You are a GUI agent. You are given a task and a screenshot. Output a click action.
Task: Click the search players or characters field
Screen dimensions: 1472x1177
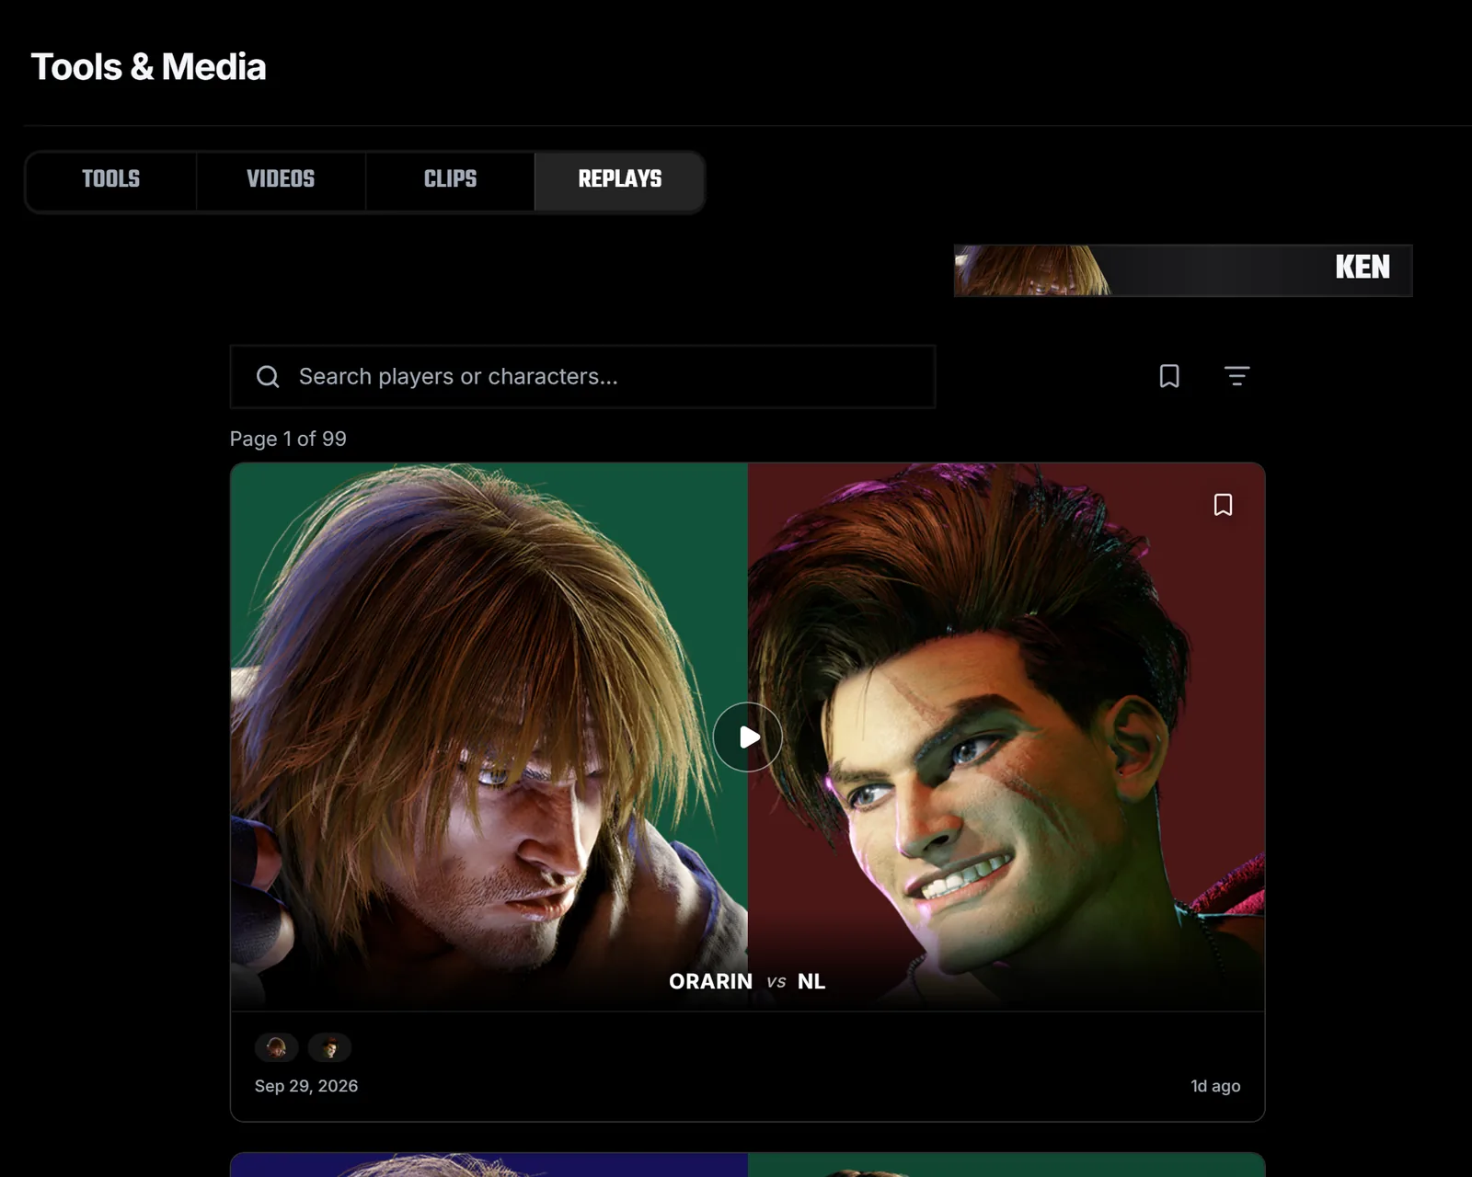tap(582, 376)
